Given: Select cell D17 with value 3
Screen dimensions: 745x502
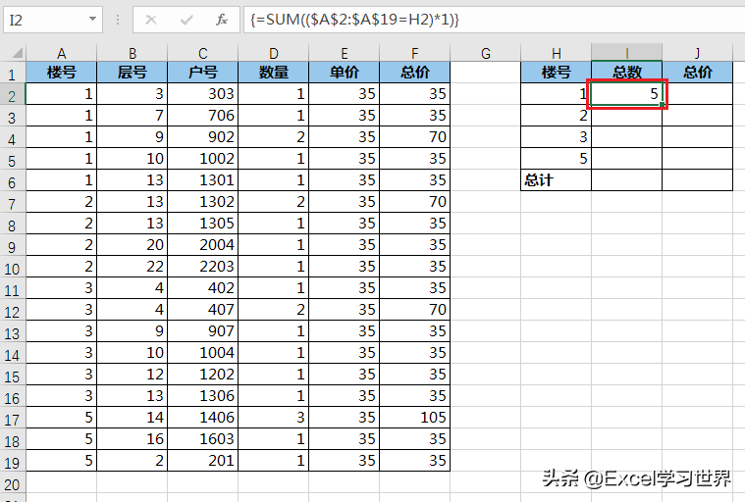Looking at the screenshot, I should (273, 418).
